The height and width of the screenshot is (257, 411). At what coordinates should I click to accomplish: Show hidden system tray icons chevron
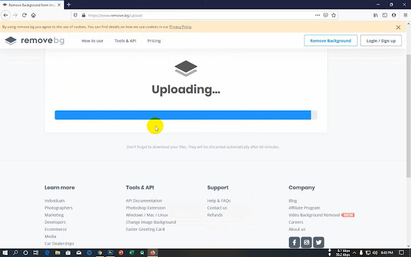(354, 253)
